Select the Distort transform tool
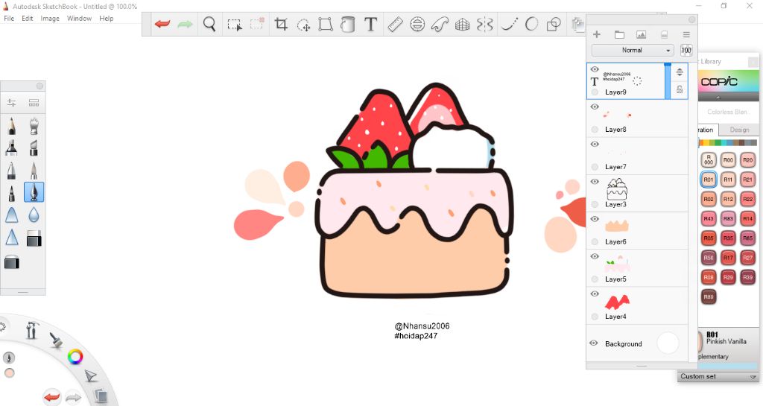The width and height of the screenshot is (763, 406). pyautogui.click(x=326, y=24)
